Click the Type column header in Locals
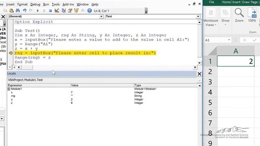 point(166,85)
